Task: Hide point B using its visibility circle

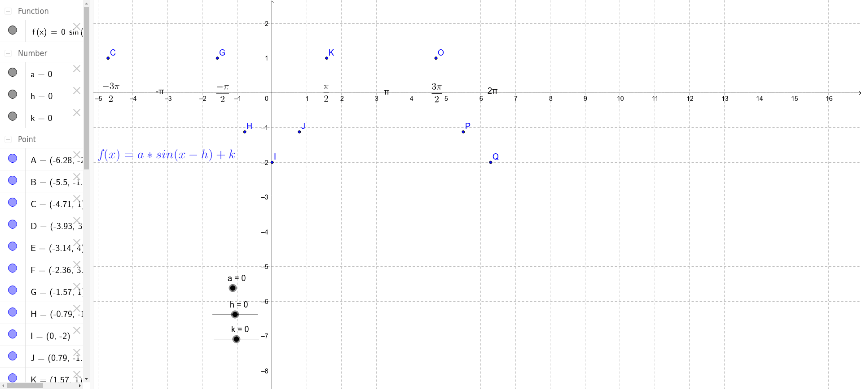Action: point(13,180)
